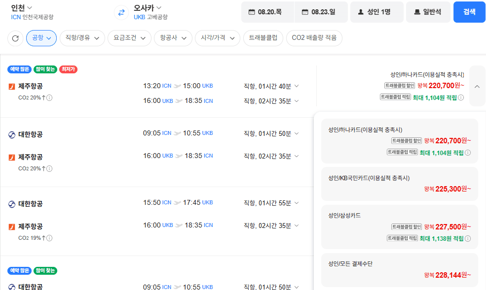
Task: Click the 대한항공 logo for 09:05 flight
Action: click(x=12, y=135)
